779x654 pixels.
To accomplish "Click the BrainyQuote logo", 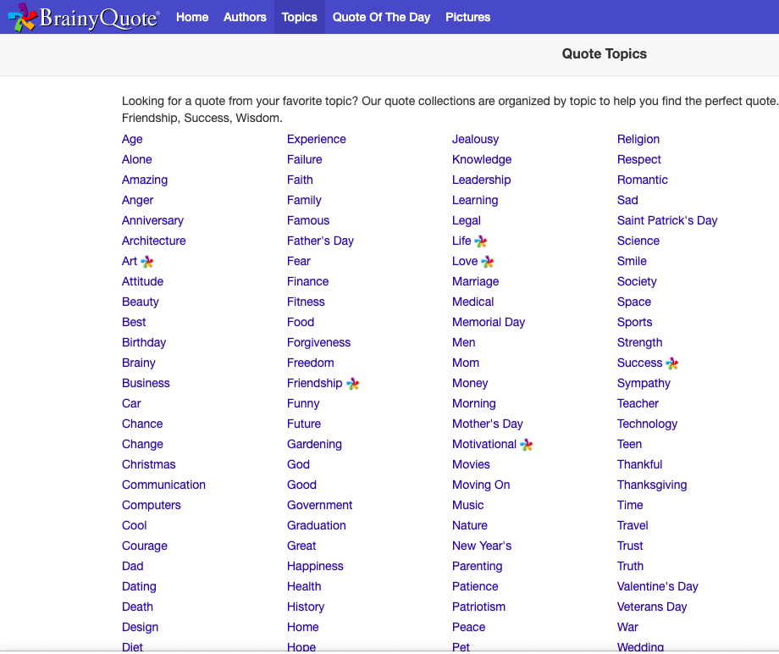I will [84, 18].
